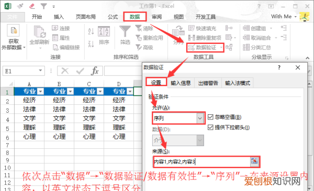
Task: Click 高级 filter button
Action: [144, 47]
